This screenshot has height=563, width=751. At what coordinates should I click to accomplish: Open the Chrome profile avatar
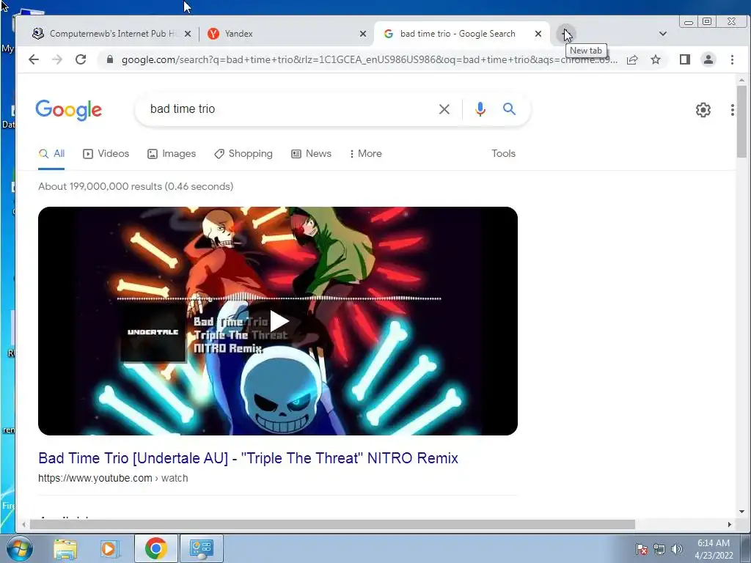tap(708, 59)
